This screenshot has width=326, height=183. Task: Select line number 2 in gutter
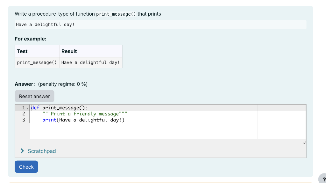(23, 114)
